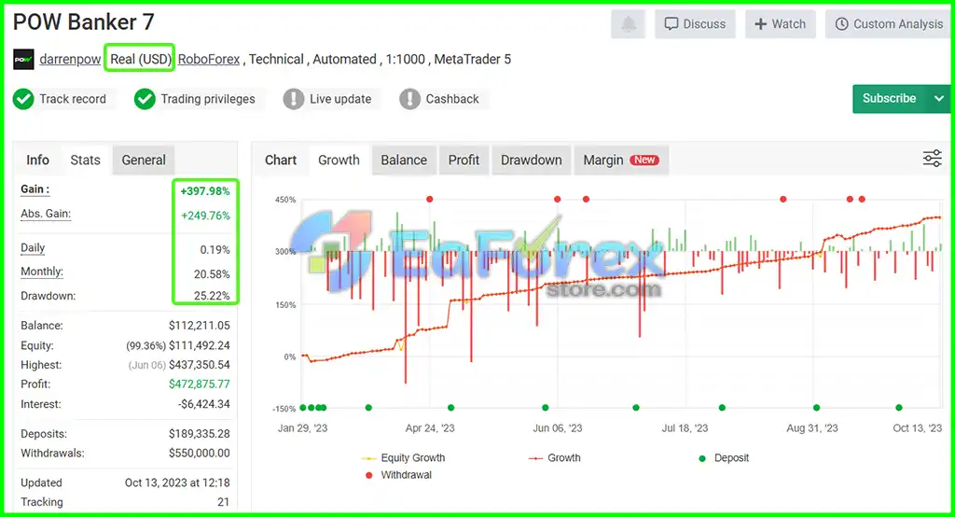Select the Growth chart tab
The height and width of the screenshot is (517, 955).
[x=339, y=160]
